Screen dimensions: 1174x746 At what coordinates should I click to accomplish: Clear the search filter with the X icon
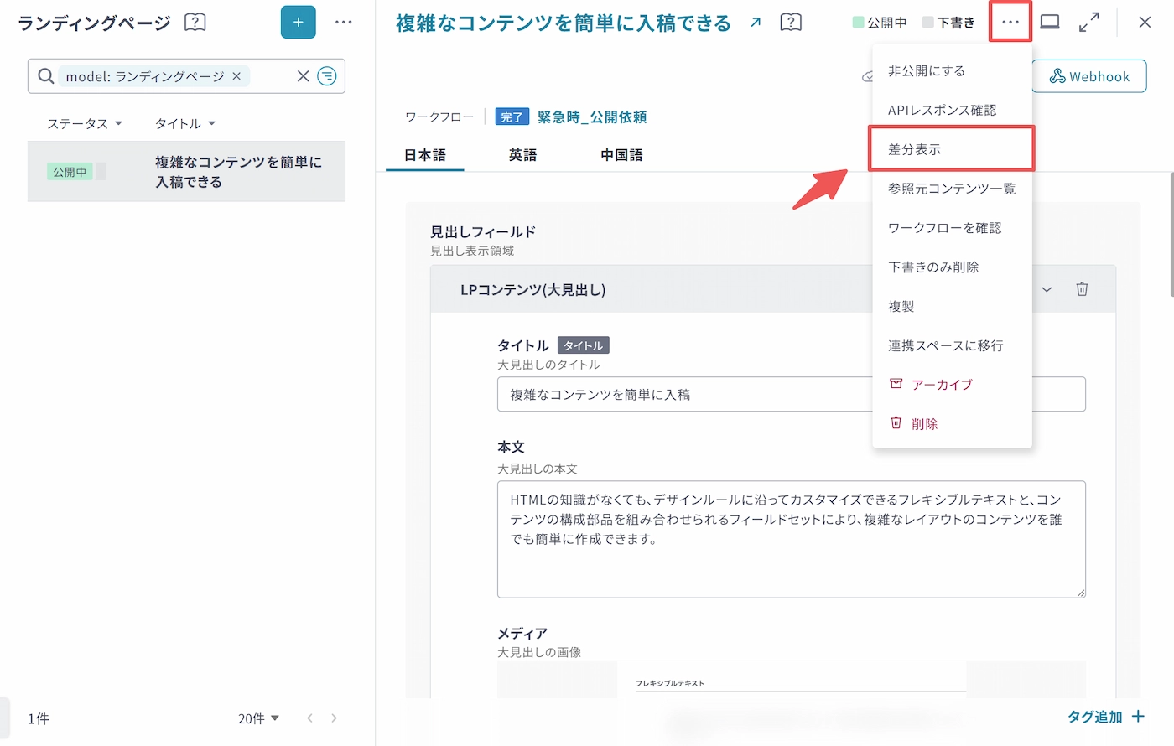click(x=303, y=76)
